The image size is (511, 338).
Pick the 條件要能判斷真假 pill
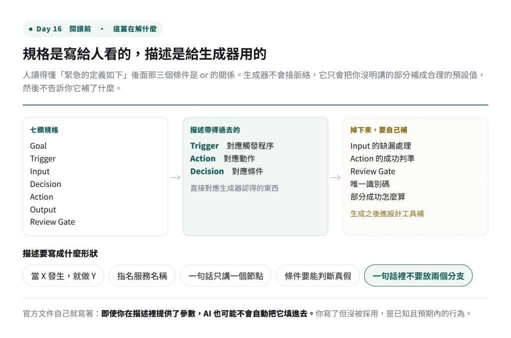click(x=318, y=276)
